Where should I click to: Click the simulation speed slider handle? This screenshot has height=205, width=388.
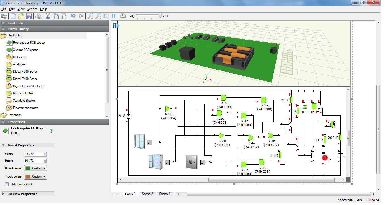pos(160,15)
